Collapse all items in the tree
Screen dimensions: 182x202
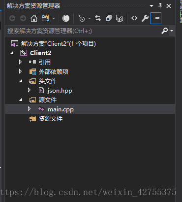tap(109, 18)
